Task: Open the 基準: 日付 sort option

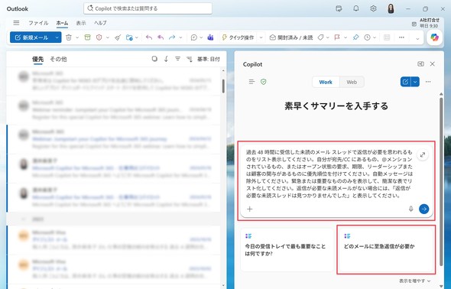Action: pos(208,59)
